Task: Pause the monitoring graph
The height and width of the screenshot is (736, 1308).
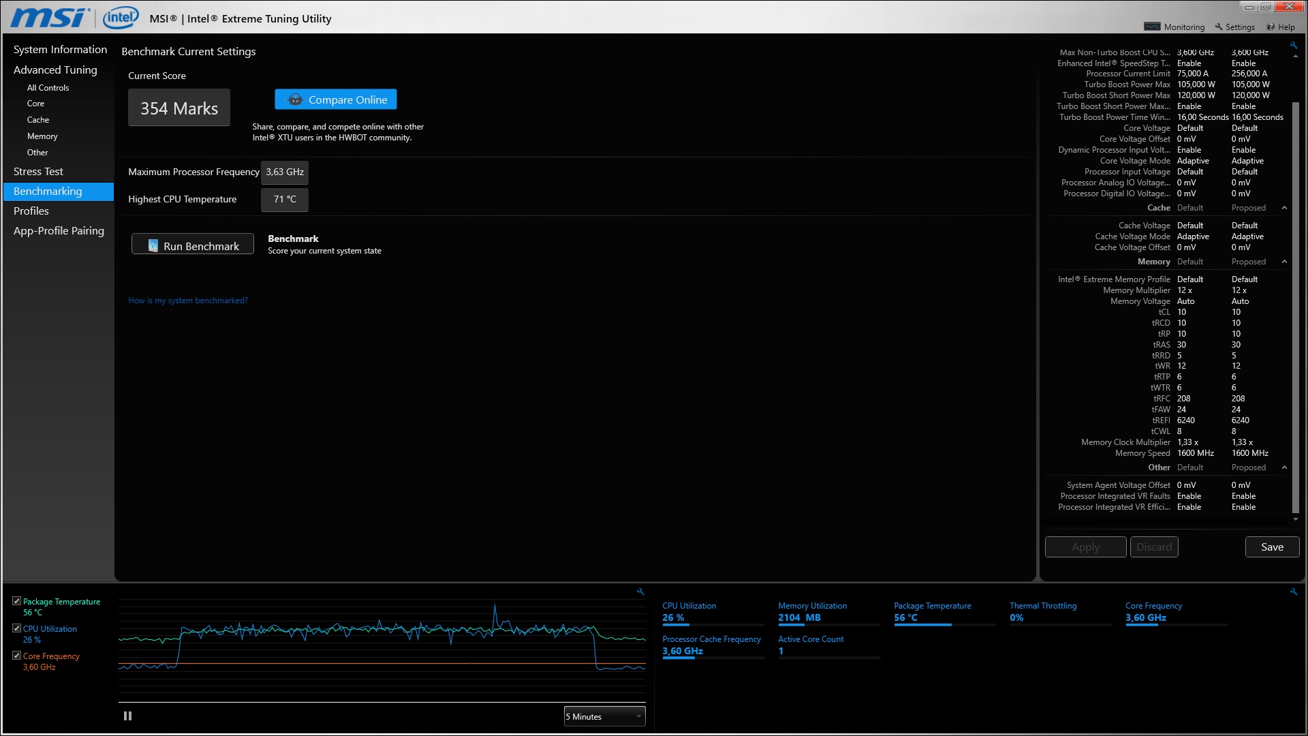Action: 127,716
